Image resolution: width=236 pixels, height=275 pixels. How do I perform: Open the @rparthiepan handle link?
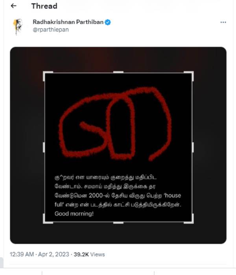pos(51,29)
